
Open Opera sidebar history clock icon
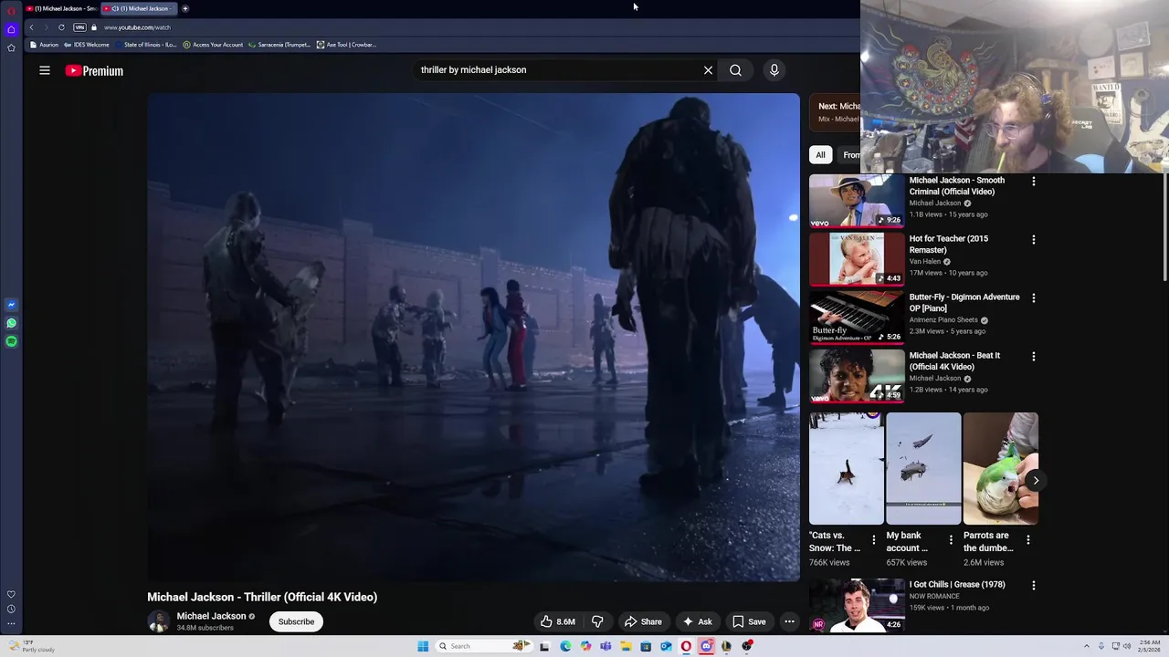11,609
